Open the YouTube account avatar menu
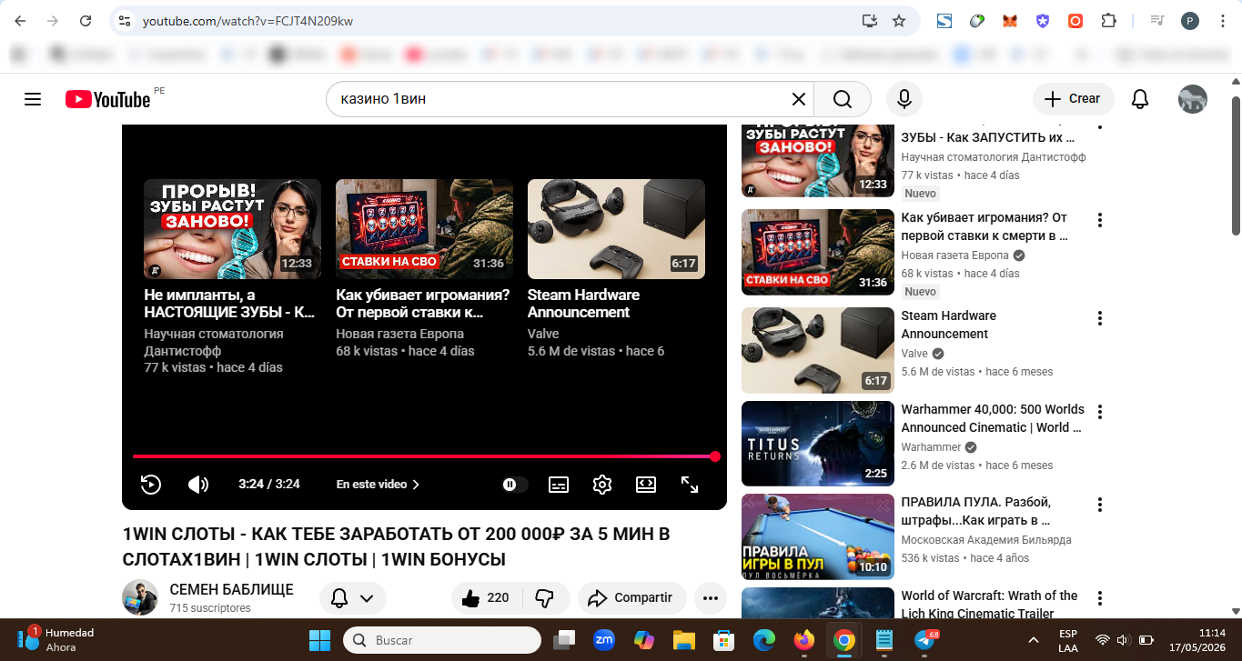1242x661 pixels. click(x=1193, y=99)
